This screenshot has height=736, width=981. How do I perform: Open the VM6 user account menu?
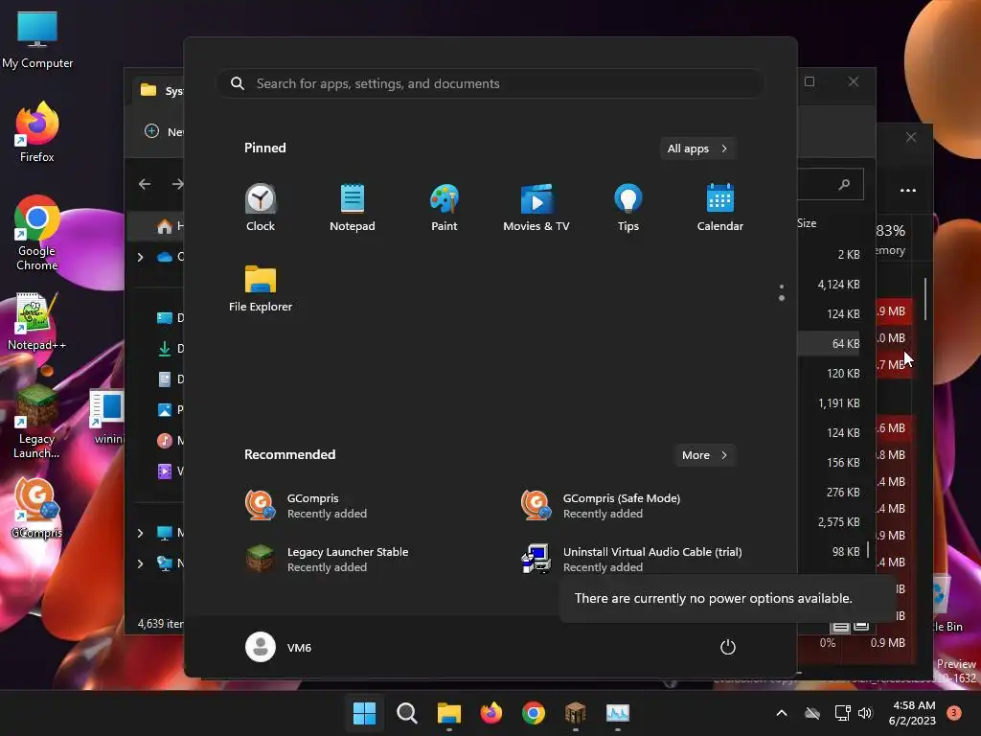(279, 647)
